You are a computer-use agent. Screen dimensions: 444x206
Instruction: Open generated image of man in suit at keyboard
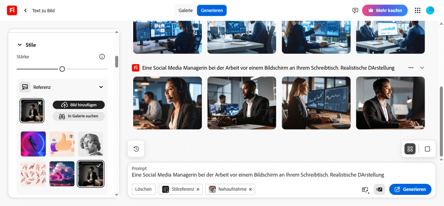[242, 103]
